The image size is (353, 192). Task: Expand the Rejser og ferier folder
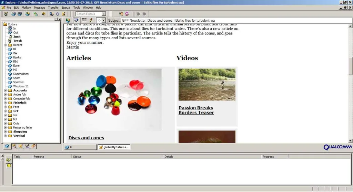(6, 127)
